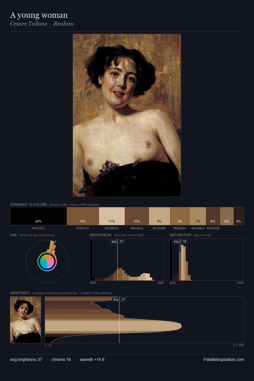Click the #6A4832 hex code label
The image size is (254, 381).
137,228
